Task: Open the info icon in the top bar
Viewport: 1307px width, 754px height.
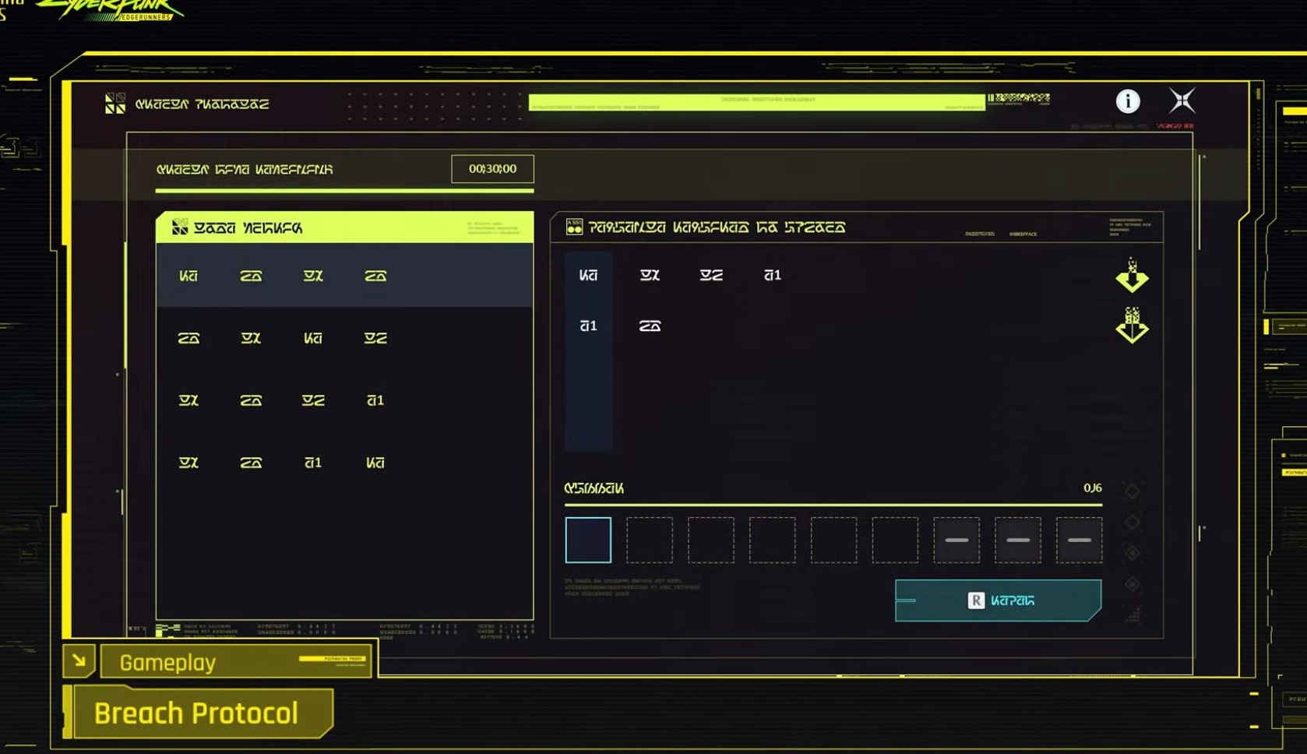Action: point(1127,101)
